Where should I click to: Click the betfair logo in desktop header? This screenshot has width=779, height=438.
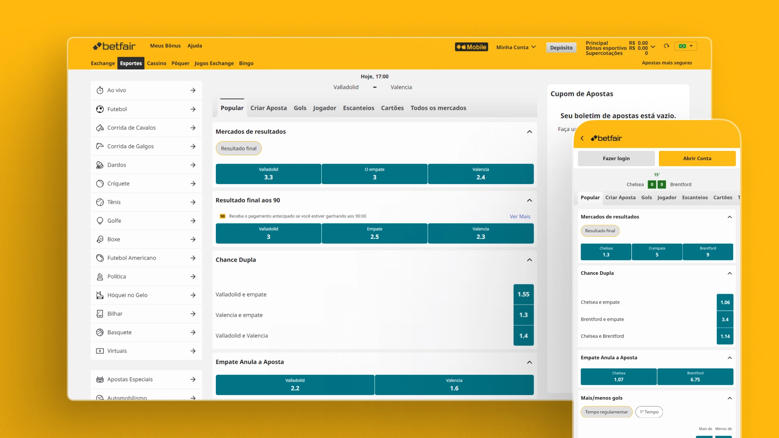(x=114, y=46)
